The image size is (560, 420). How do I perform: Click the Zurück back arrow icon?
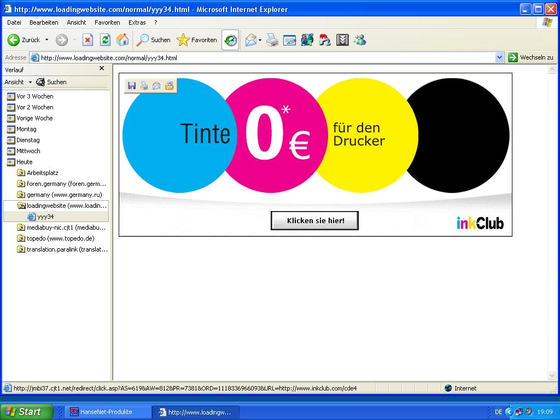pos(13,39)
